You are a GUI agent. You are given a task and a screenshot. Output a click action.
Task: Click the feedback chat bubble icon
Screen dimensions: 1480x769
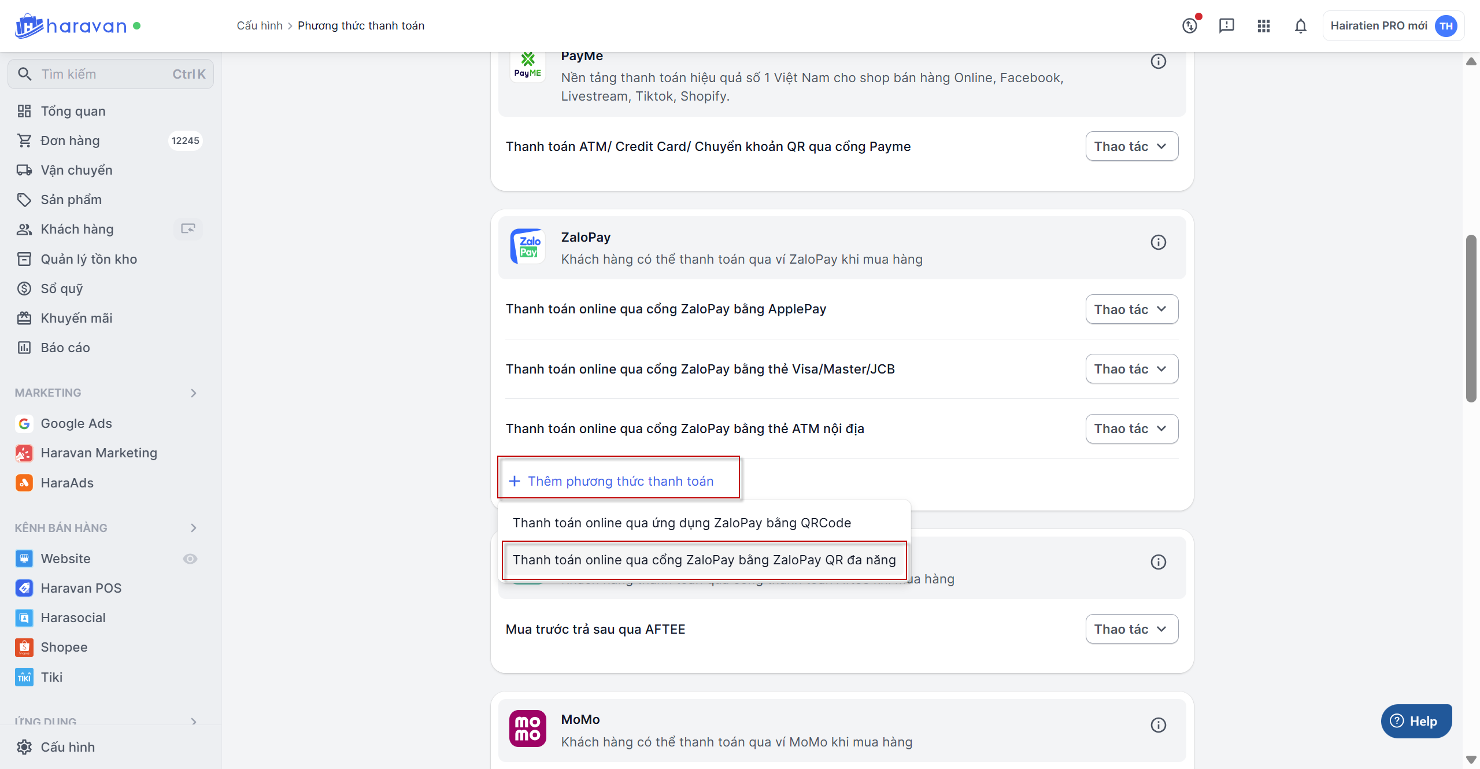click(1226, 26)
